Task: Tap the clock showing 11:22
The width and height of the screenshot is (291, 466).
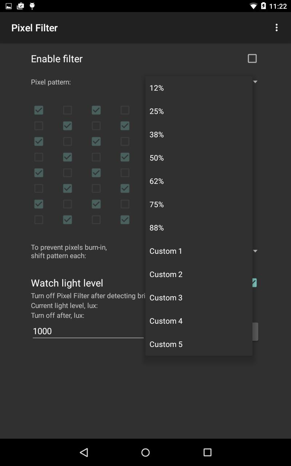Action: (277, 6)
